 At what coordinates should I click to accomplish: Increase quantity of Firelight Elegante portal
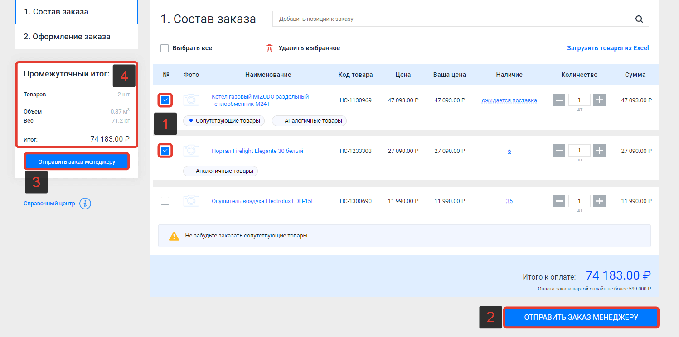600,151
